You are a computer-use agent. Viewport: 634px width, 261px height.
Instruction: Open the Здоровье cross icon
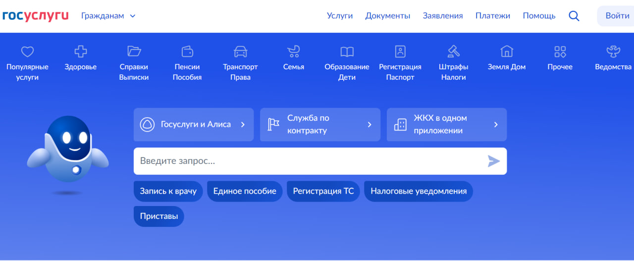[x=80, y=51]
